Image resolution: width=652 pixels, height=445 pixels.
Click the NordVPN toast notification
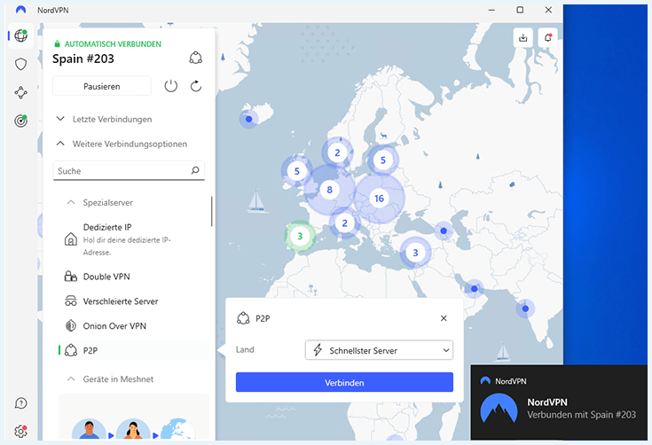(x=559, y=402)
